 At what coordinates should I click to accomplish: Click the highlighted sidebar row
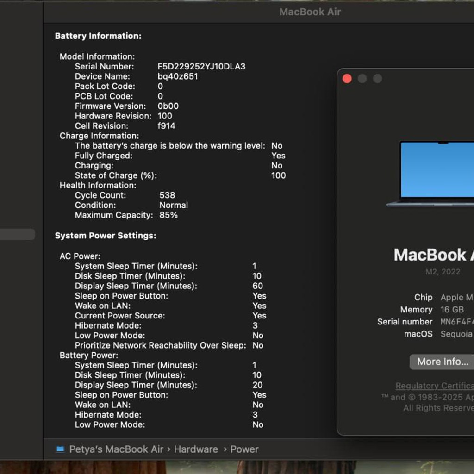pos(18,234)
